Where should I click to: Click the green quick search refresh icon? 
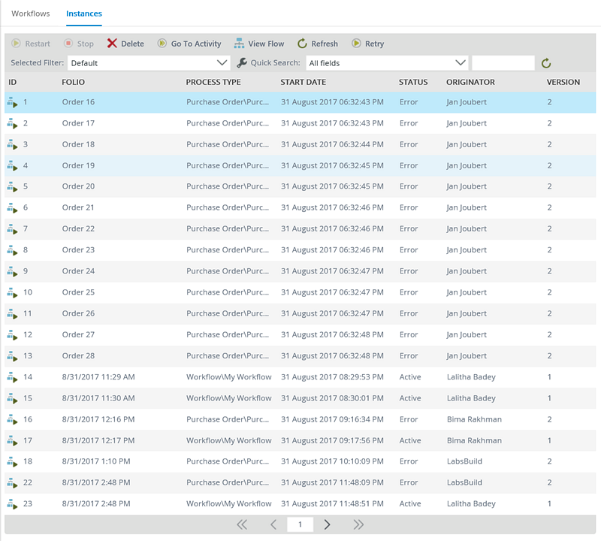tap(546, 63)
